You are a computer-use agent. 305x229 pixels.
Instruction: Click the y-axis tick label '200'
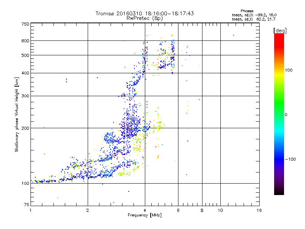(25, 128)
